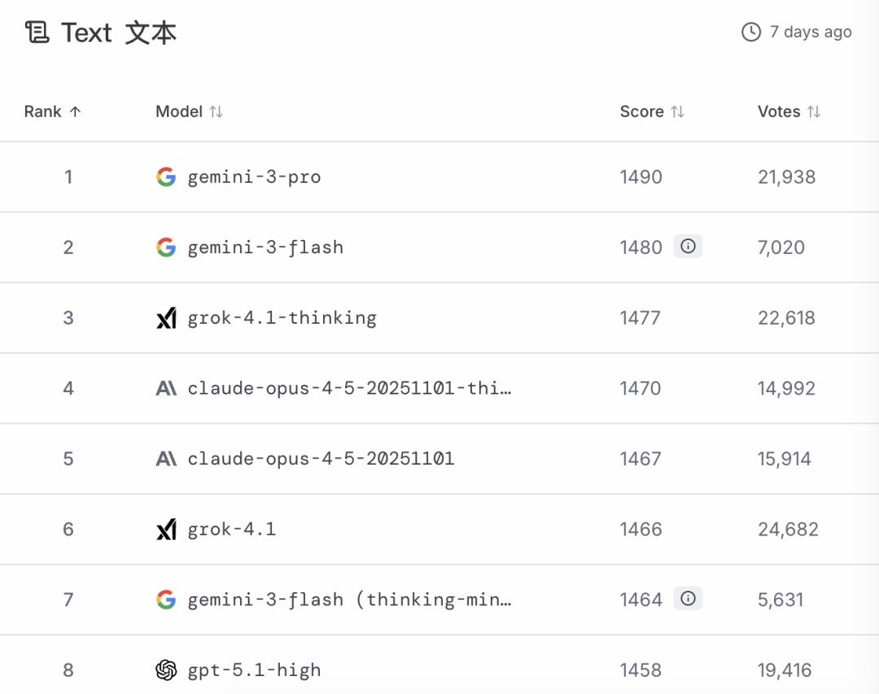Click the clock icon near '7 days ago'
The image size is (879, 694).
750,32
